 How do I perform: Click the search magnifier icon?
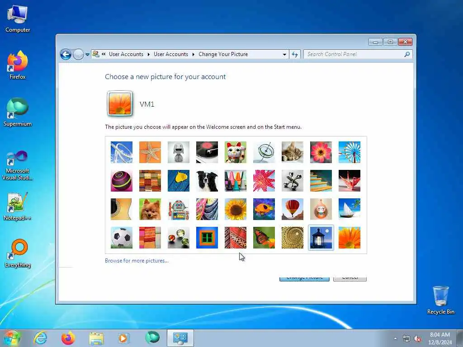[x=407, y=54]
